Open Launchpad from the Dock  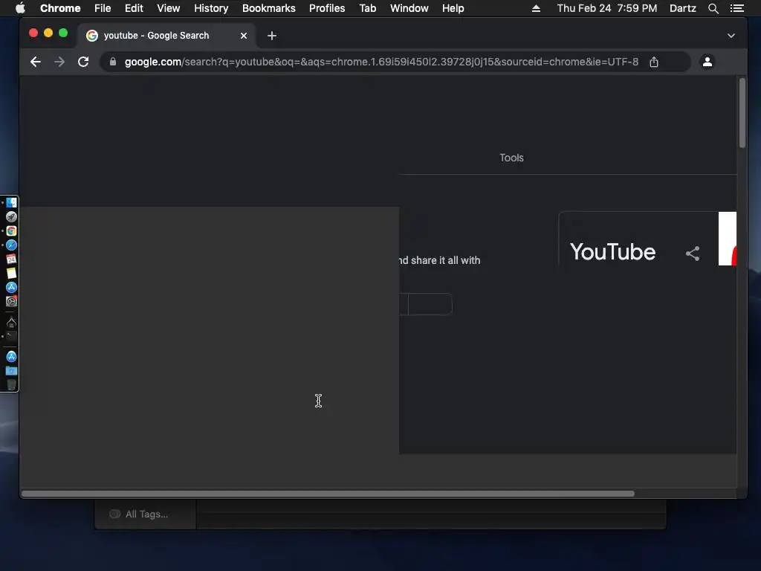click(x=11, y=216)
